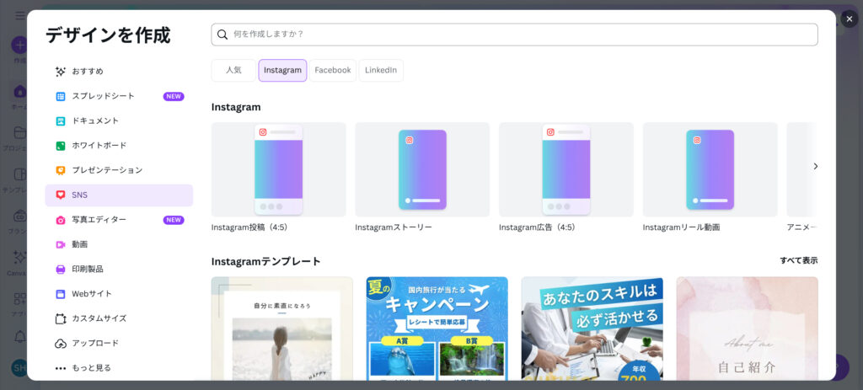
Task: Open the 夏のキャンペーン template
Action: click(x=437, y=329)
